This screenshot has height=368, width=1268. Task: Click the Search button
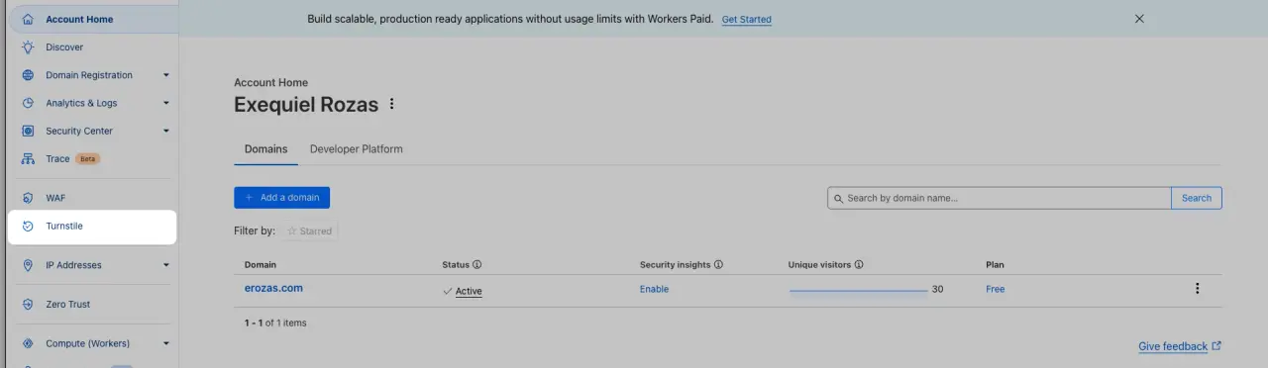click(x=1197, y=198)
